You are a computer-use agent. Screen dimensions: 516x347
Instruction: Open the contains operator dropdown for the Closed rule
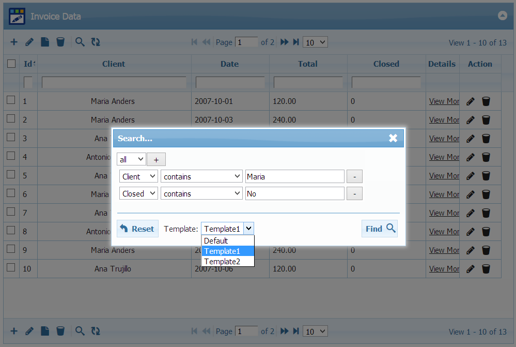[201, 193]
